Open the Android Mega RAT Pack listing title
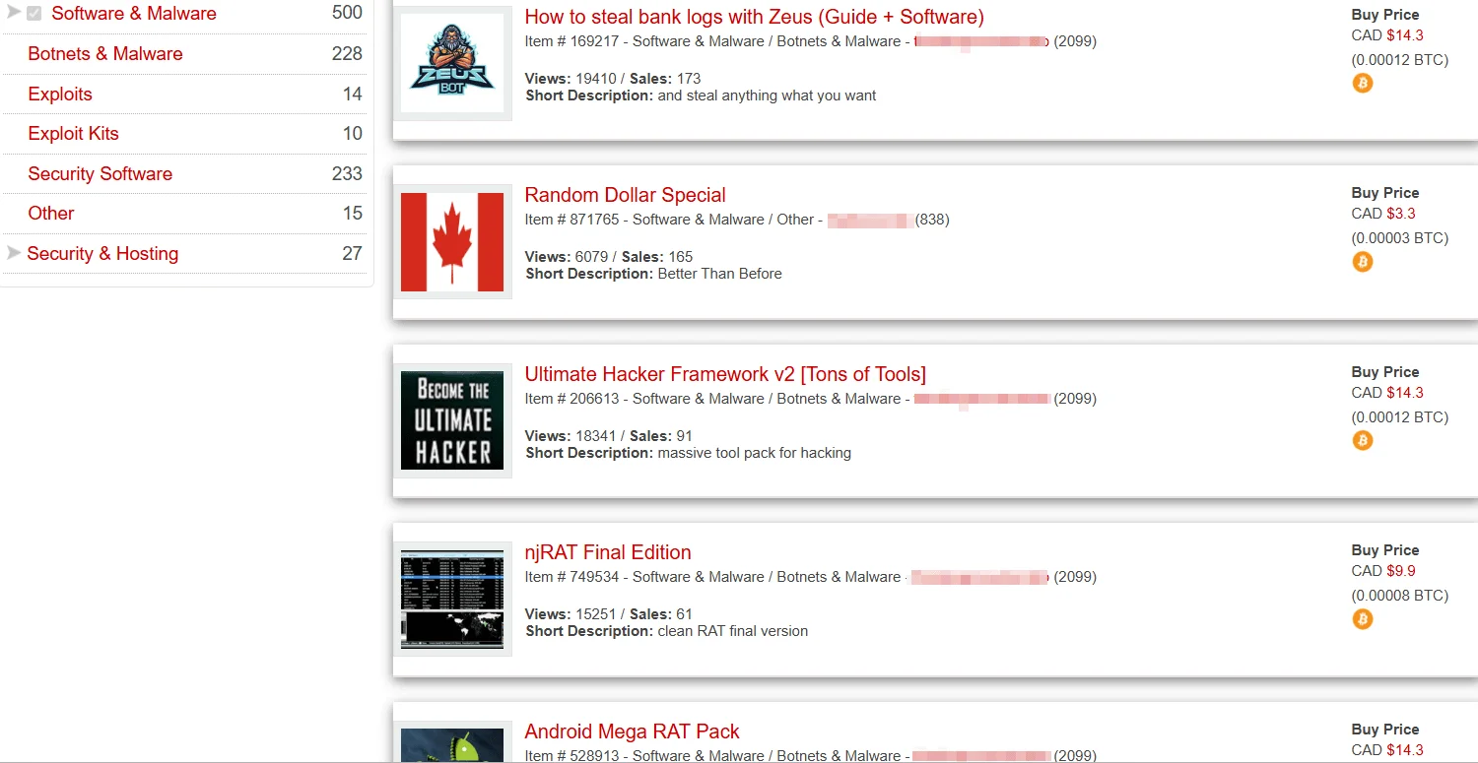This screenshot has width=1478, height=763. 632,731
